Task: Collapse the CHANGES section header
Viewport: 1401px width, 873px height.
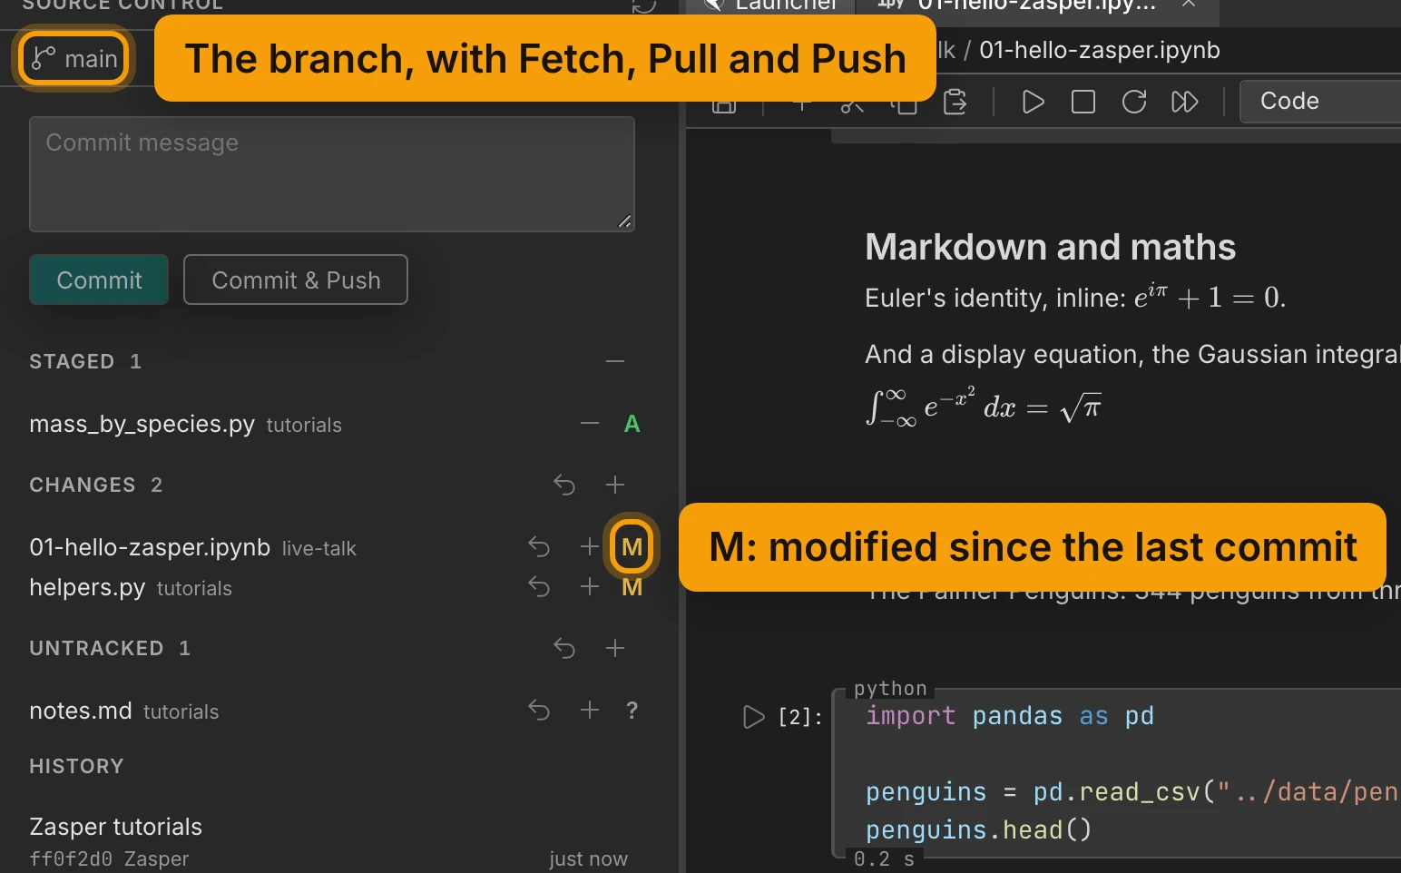Action: (96, 485)
